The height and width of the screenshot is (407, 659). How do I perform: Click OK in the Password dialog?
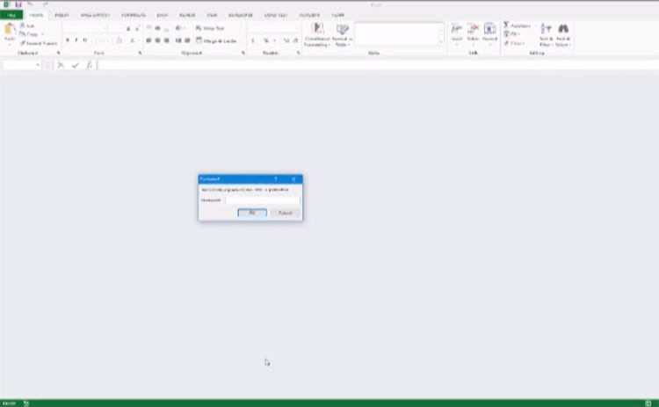click(x=252, y=213)
